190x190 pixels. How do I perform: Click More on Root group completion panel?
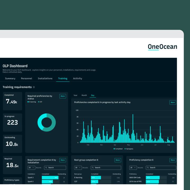pos(118,160)
